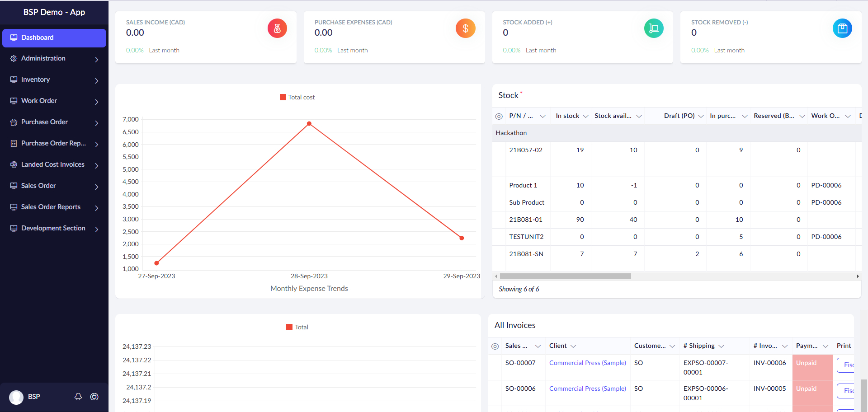Screen dimensions: 868x412
Task: Open the Inventory sidebar menu
Action: 54,80
